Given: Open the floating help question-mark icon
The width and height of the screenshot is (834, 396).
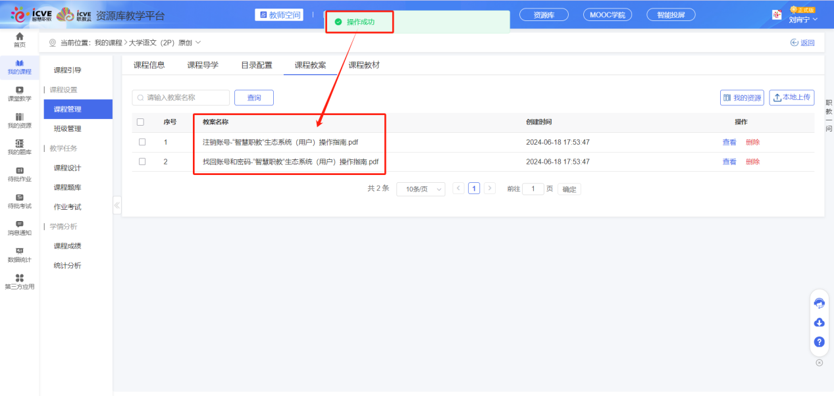Looking at the screenshot, I should pos(819,341).
